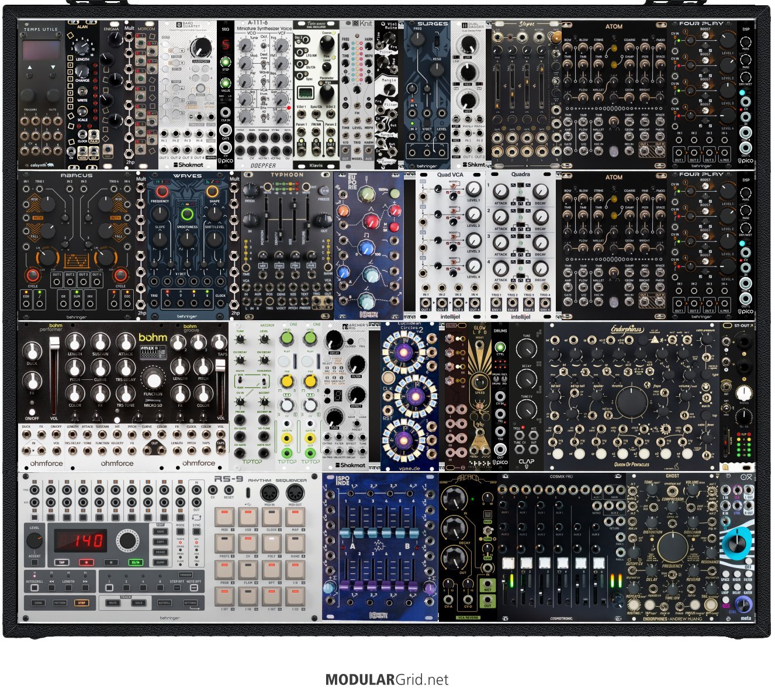Toggle the Typhoon FREEZE button

pos(323,191)
